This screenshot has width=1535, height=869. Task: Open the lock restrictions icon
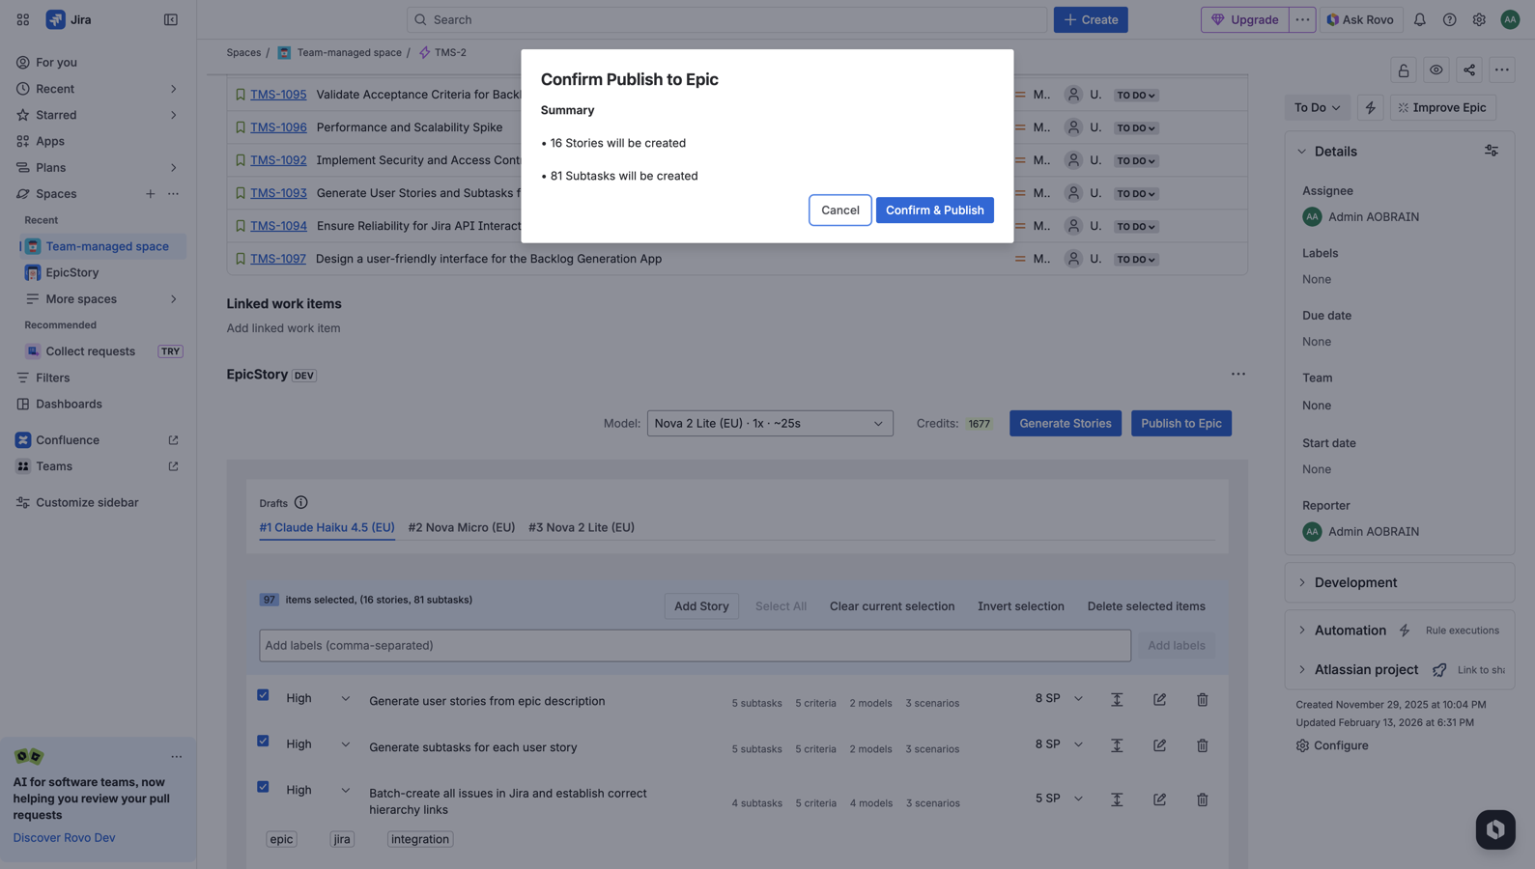coord(1404,70)
